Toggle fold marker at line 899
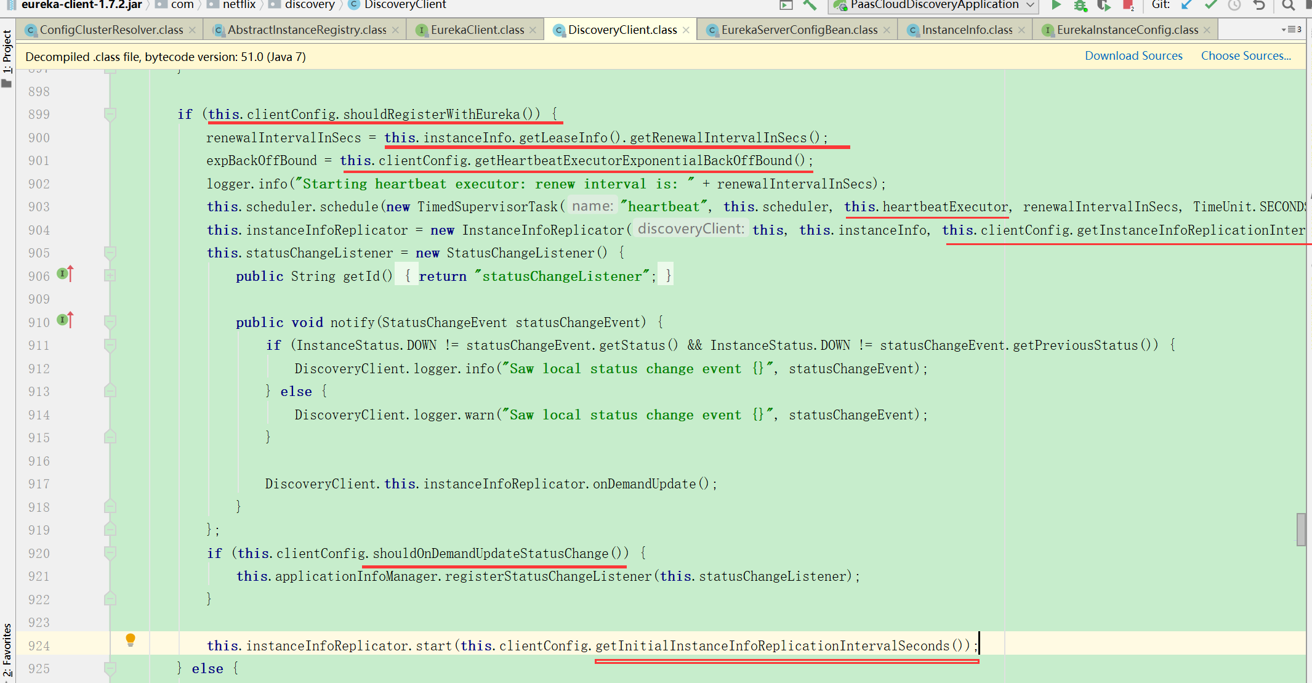Image resolution: width=1312 pixels, height=683 pixels. point(110,114)
